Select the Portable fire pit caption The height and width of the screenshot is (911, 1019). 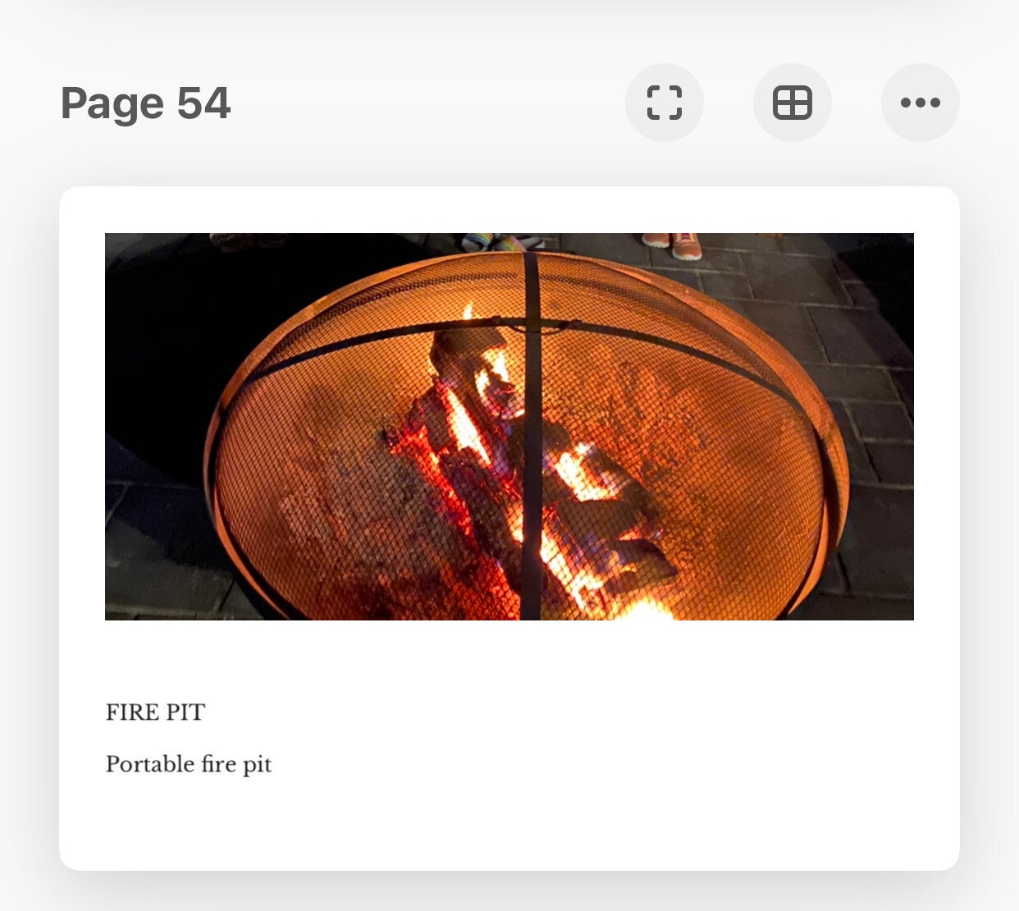[x=189, y=765]
